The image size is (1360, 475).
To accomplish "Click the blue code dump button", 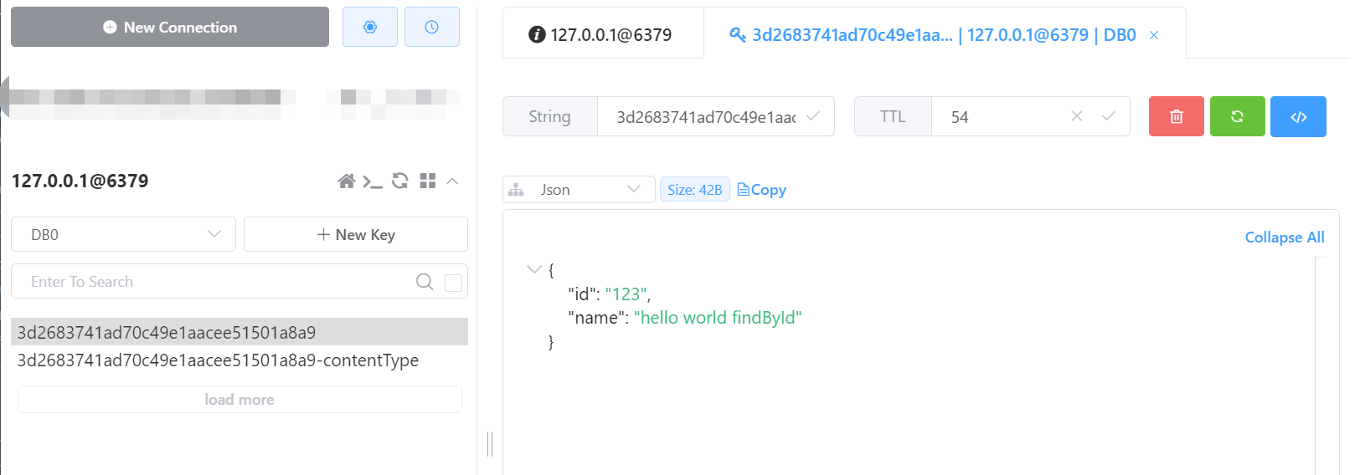I will click(x=1298, y=116).
